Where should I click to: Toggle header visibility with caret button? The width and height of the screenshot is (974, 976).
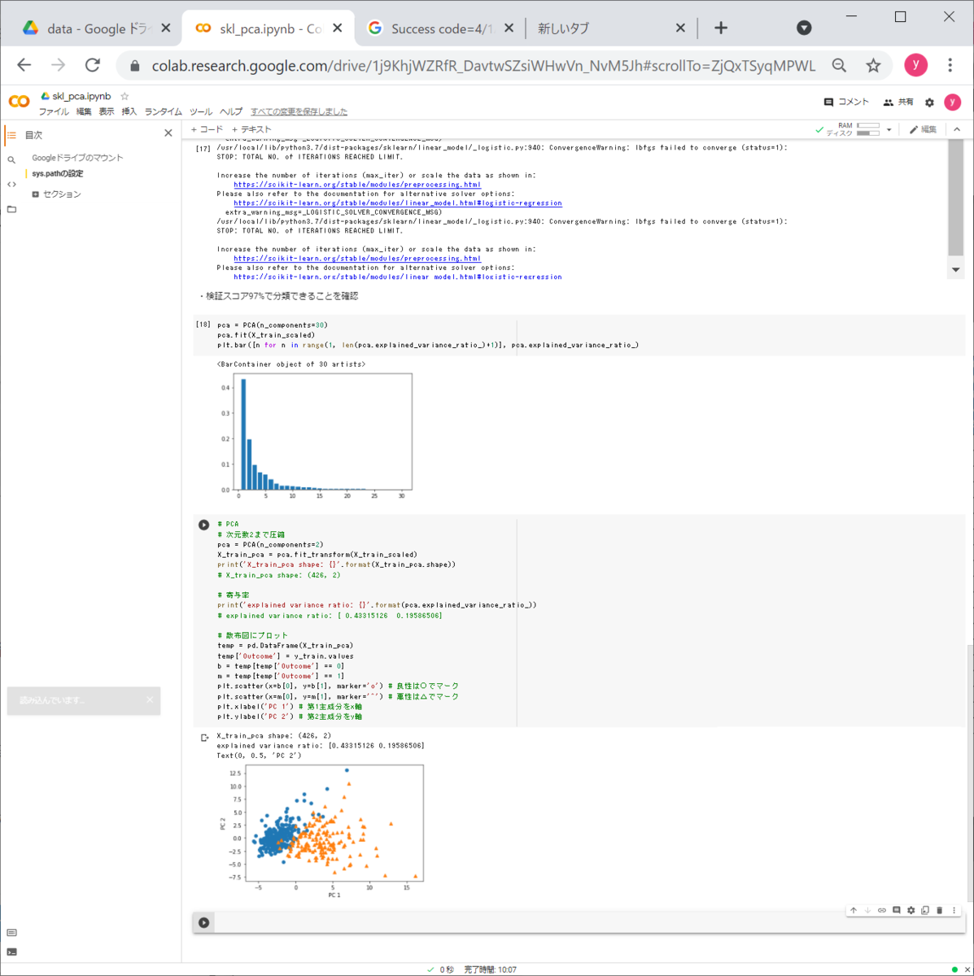(x=957, y=129)
